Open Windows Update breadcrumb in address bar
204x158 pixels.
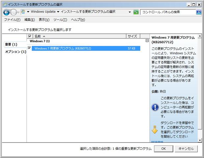point(43,12)
